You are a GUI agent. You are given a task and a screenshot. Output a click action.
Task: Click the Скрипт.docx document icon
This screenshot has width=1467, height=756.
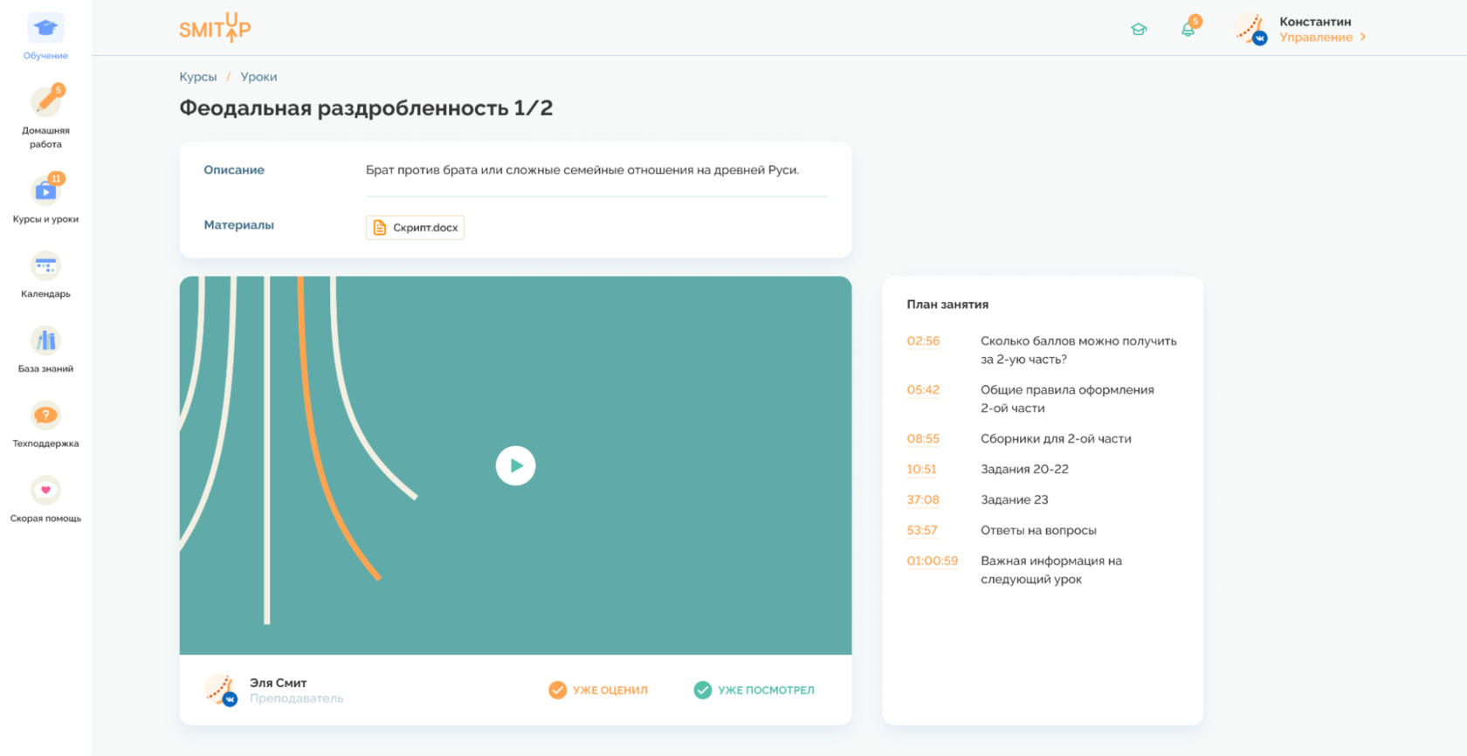click(380, 227)
